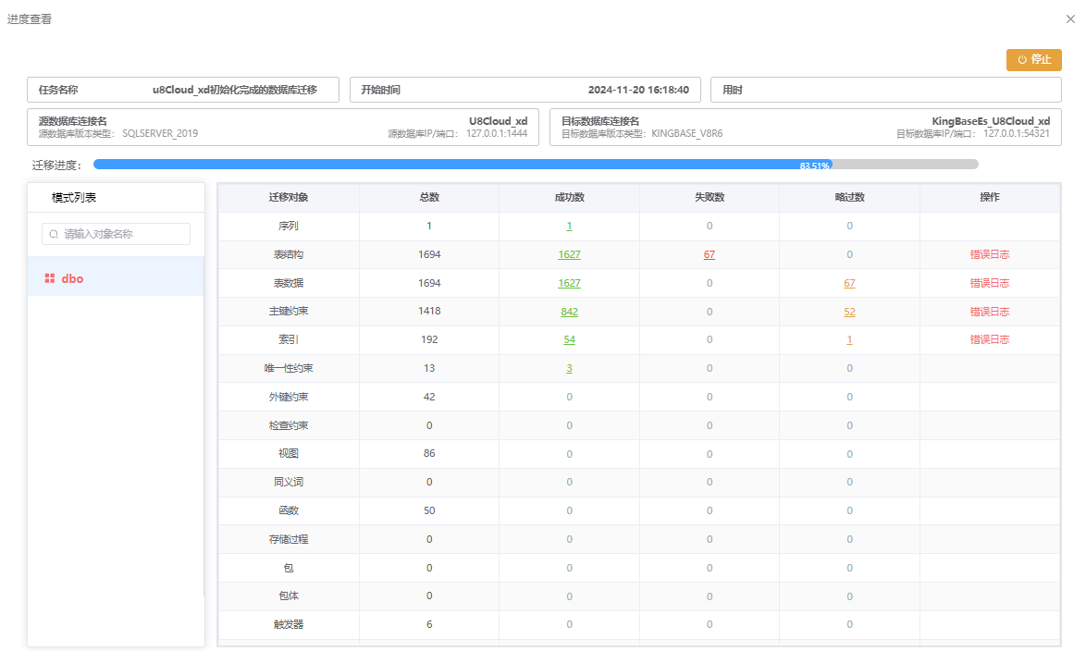1086x651 pixels.
Task: Click the 请输入对象名称 search input field
Action: coord(122,234)
